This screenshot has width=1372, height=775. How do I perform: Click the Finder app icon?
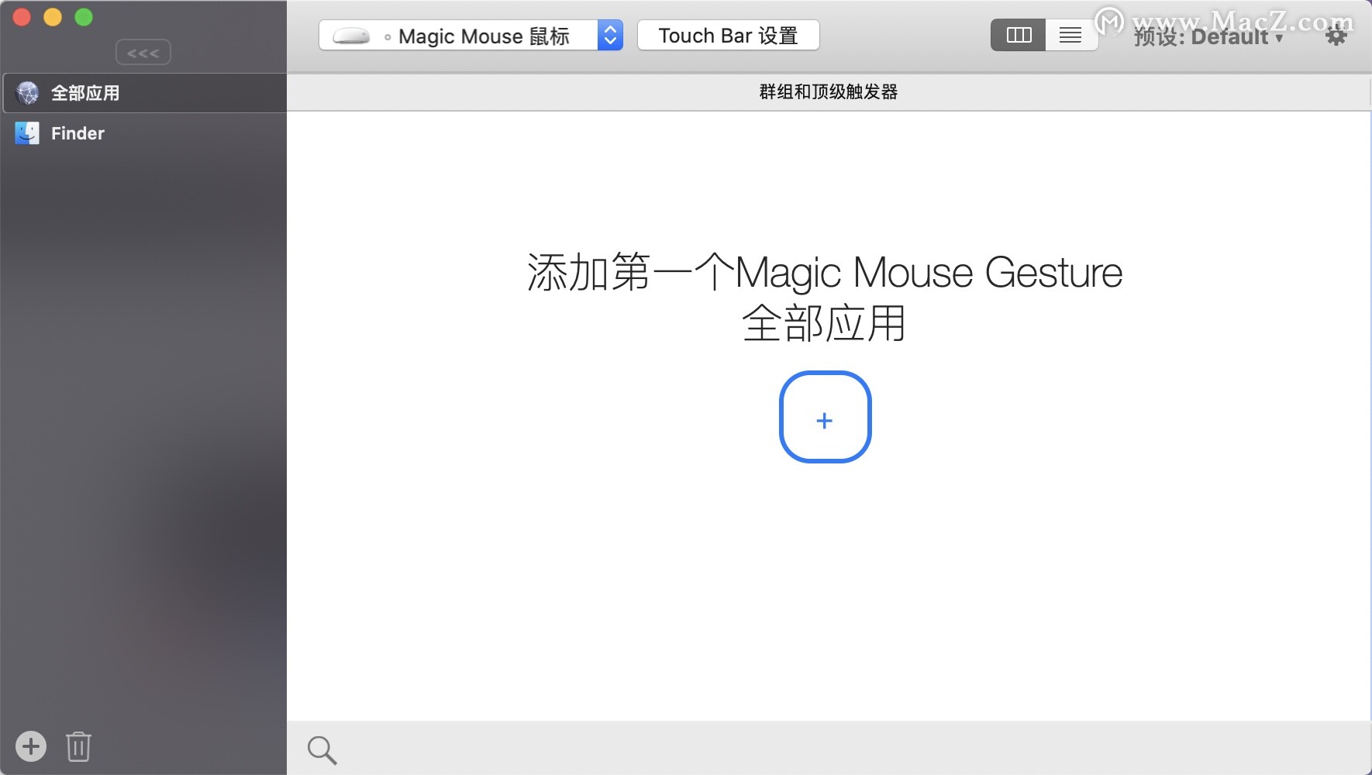pyautogui.click(x=27, y=133)
